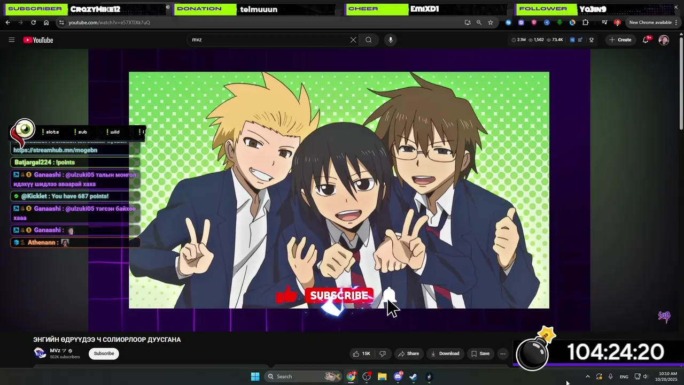Open streamhub.mn/mogebn link in chat
The image size is (684, 385).
(55, 150)
